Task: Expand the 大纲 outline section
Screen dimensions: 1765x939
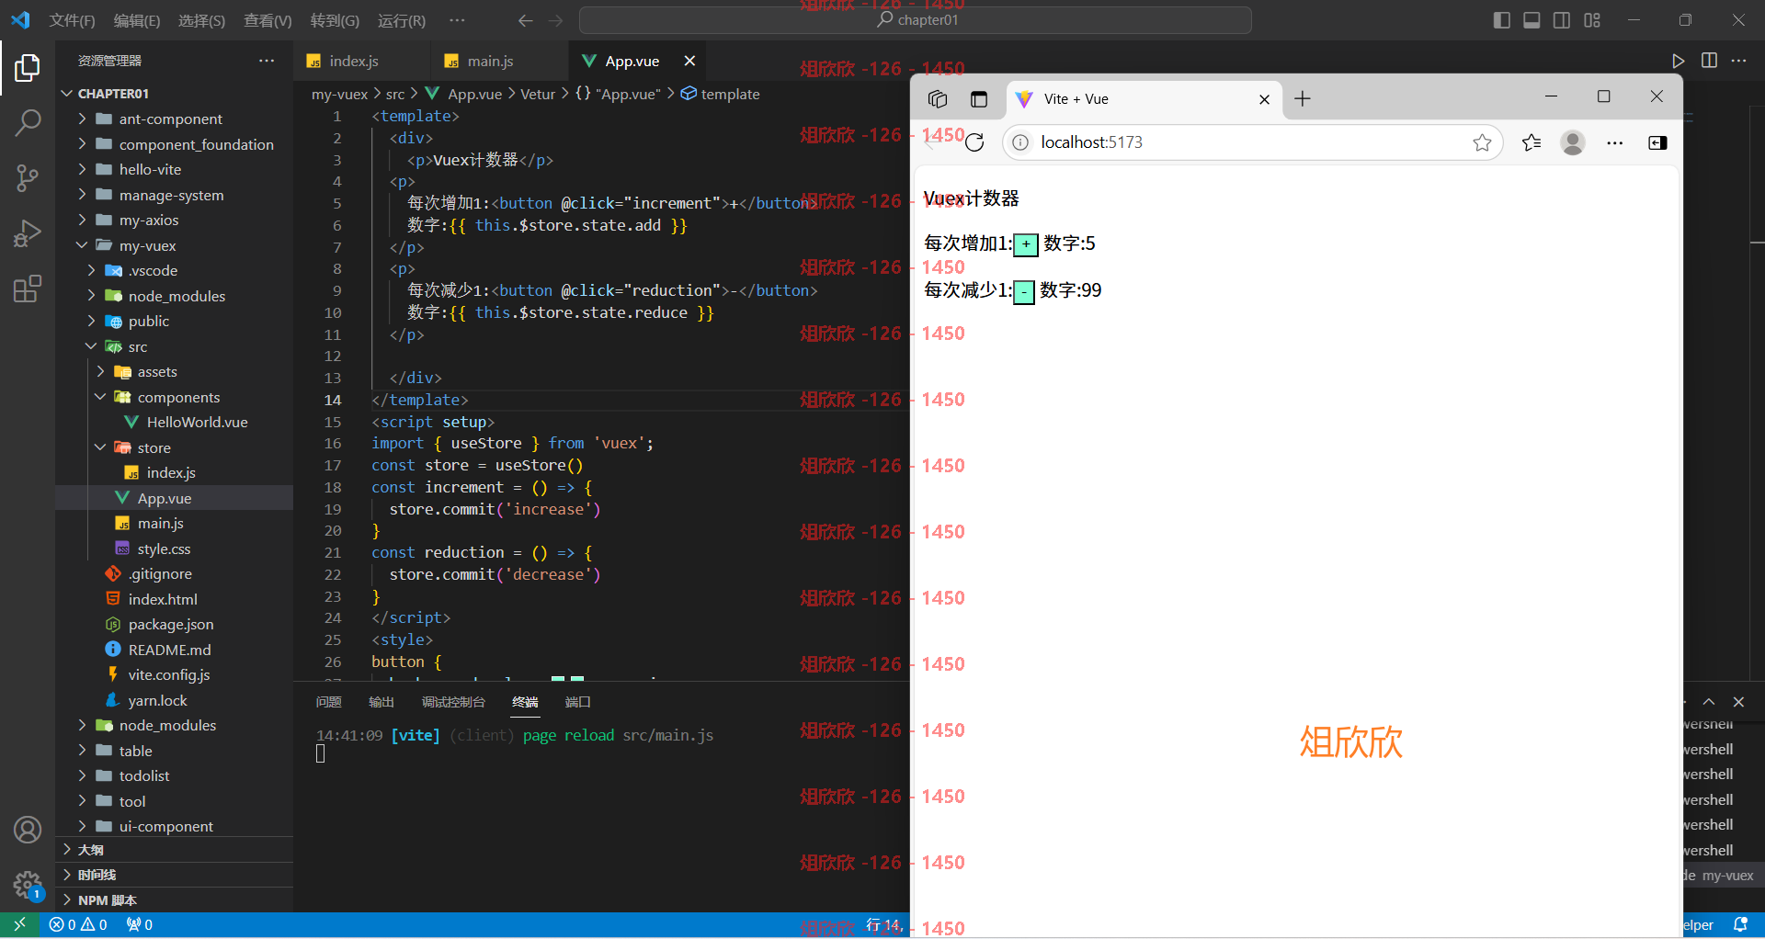Action: 175,850
